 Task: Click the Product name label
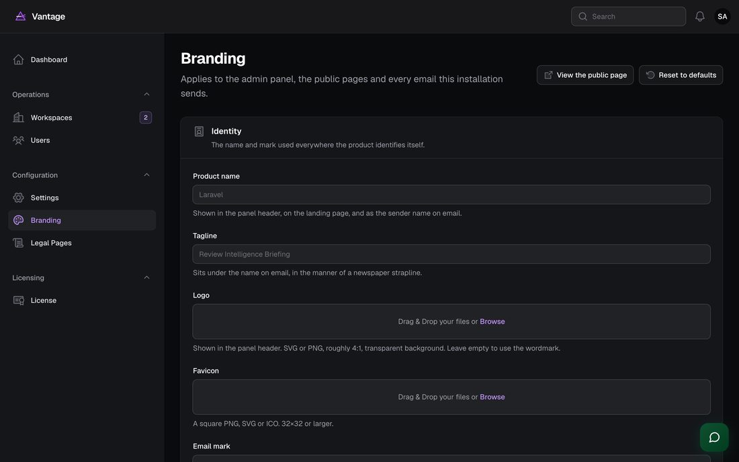pyautogui.click(x=216, y=176)
